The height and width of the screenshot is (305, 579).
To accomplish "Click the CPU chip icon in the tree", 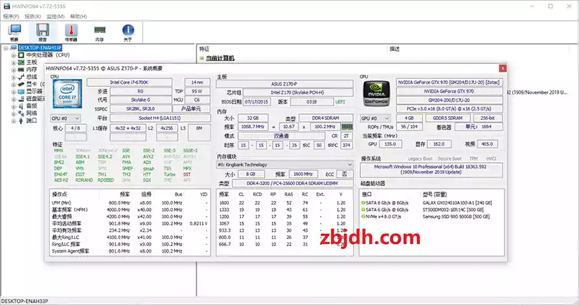I will (21, 55).
